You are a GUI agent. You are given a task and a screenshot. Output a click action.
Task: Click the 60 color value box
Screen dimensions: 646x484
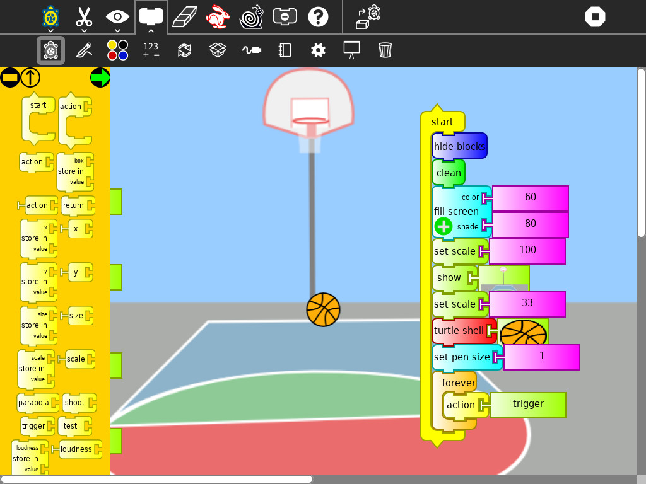click(530, 198)
